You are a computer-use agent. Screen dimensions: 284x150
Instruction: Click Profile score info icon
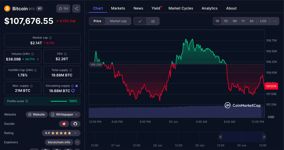(x=27, y=101)
